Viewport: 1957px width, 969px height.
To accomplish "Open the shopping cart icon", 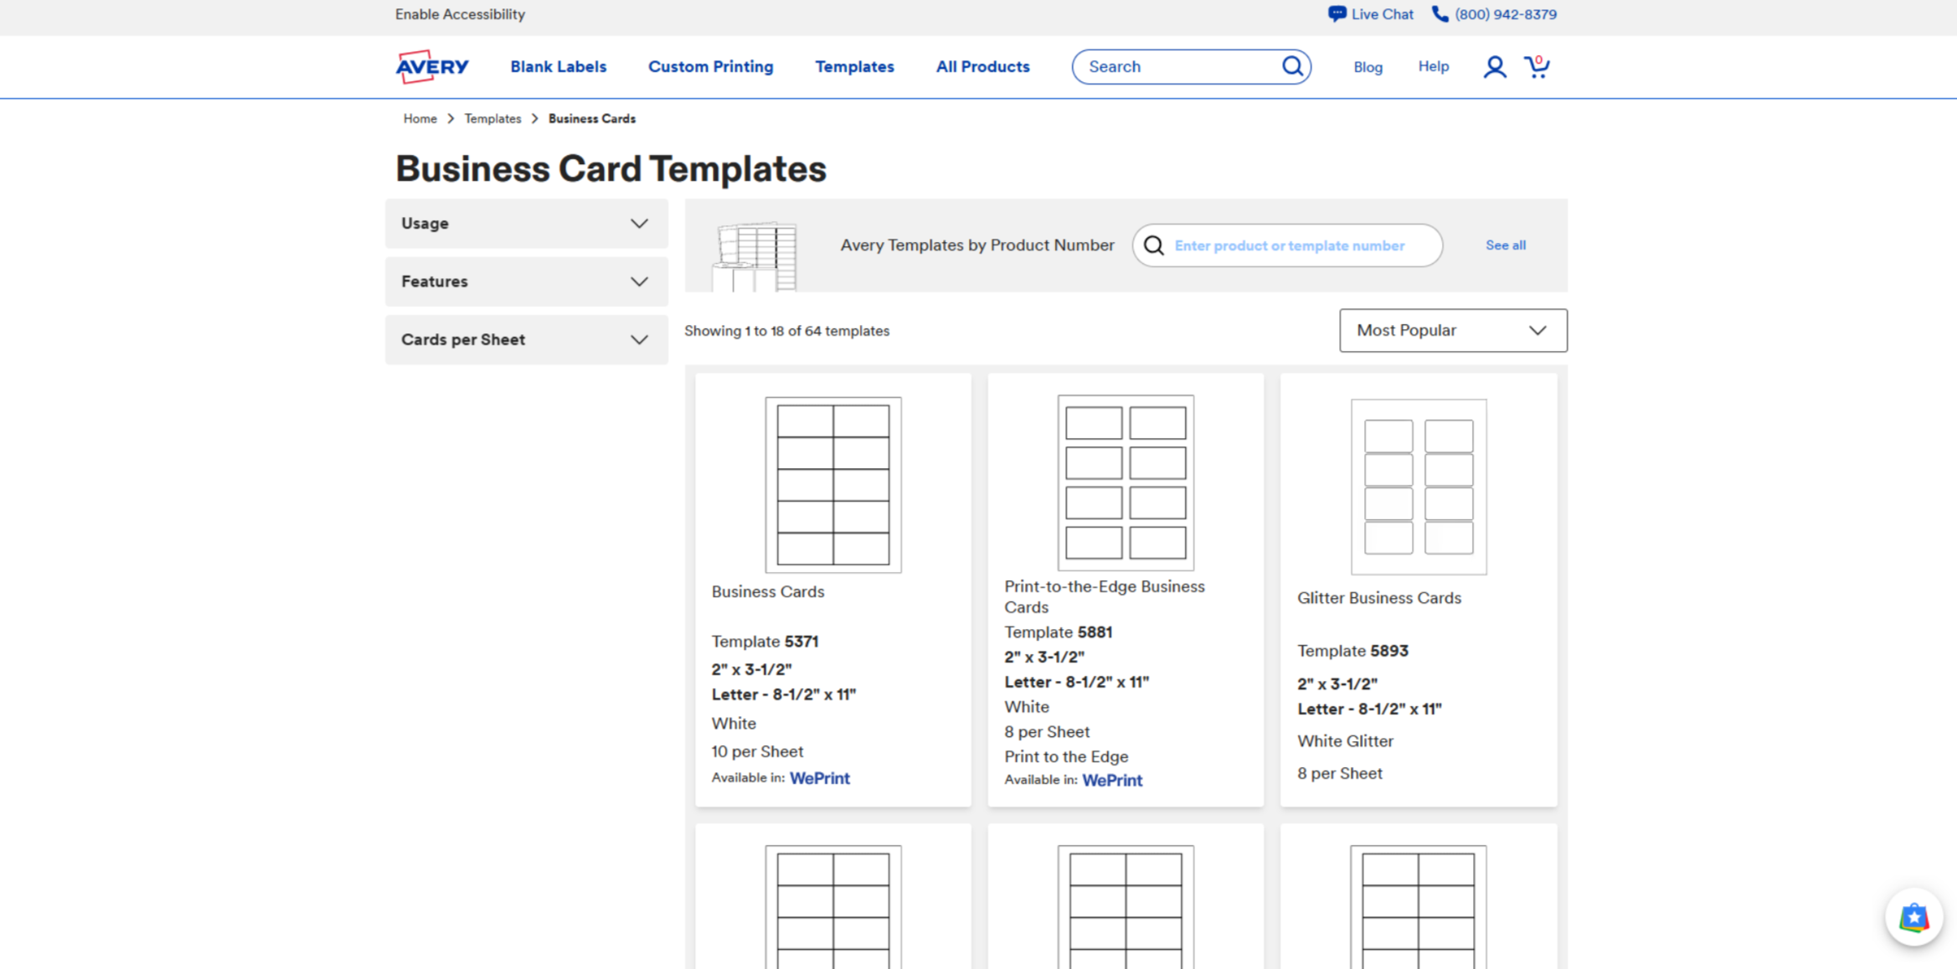I will pyautogui.click(x=1537, y=66).
